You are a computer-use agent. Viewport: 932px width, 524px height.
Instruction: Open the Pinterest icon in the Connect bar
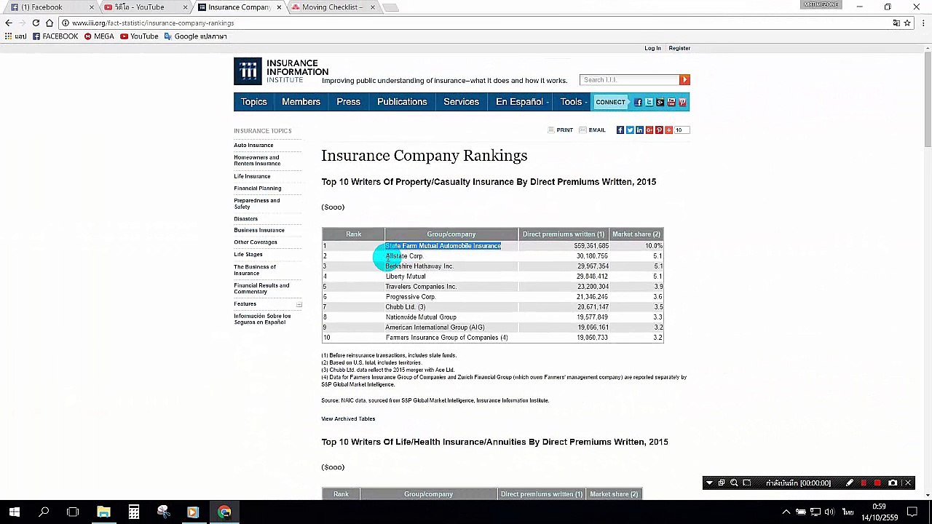coord(682,103)
